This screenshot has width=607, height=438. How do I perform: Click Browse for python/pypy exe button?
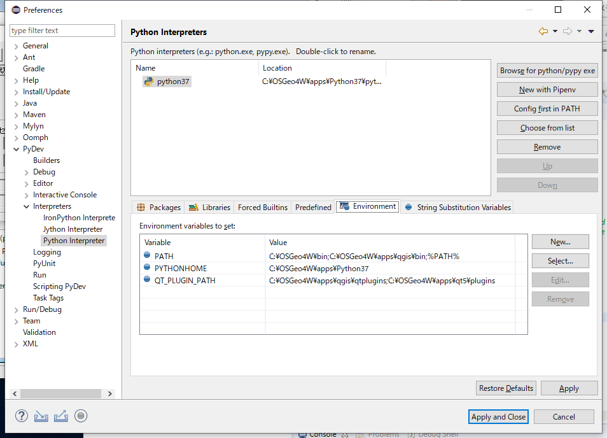[x=547, y=71]
